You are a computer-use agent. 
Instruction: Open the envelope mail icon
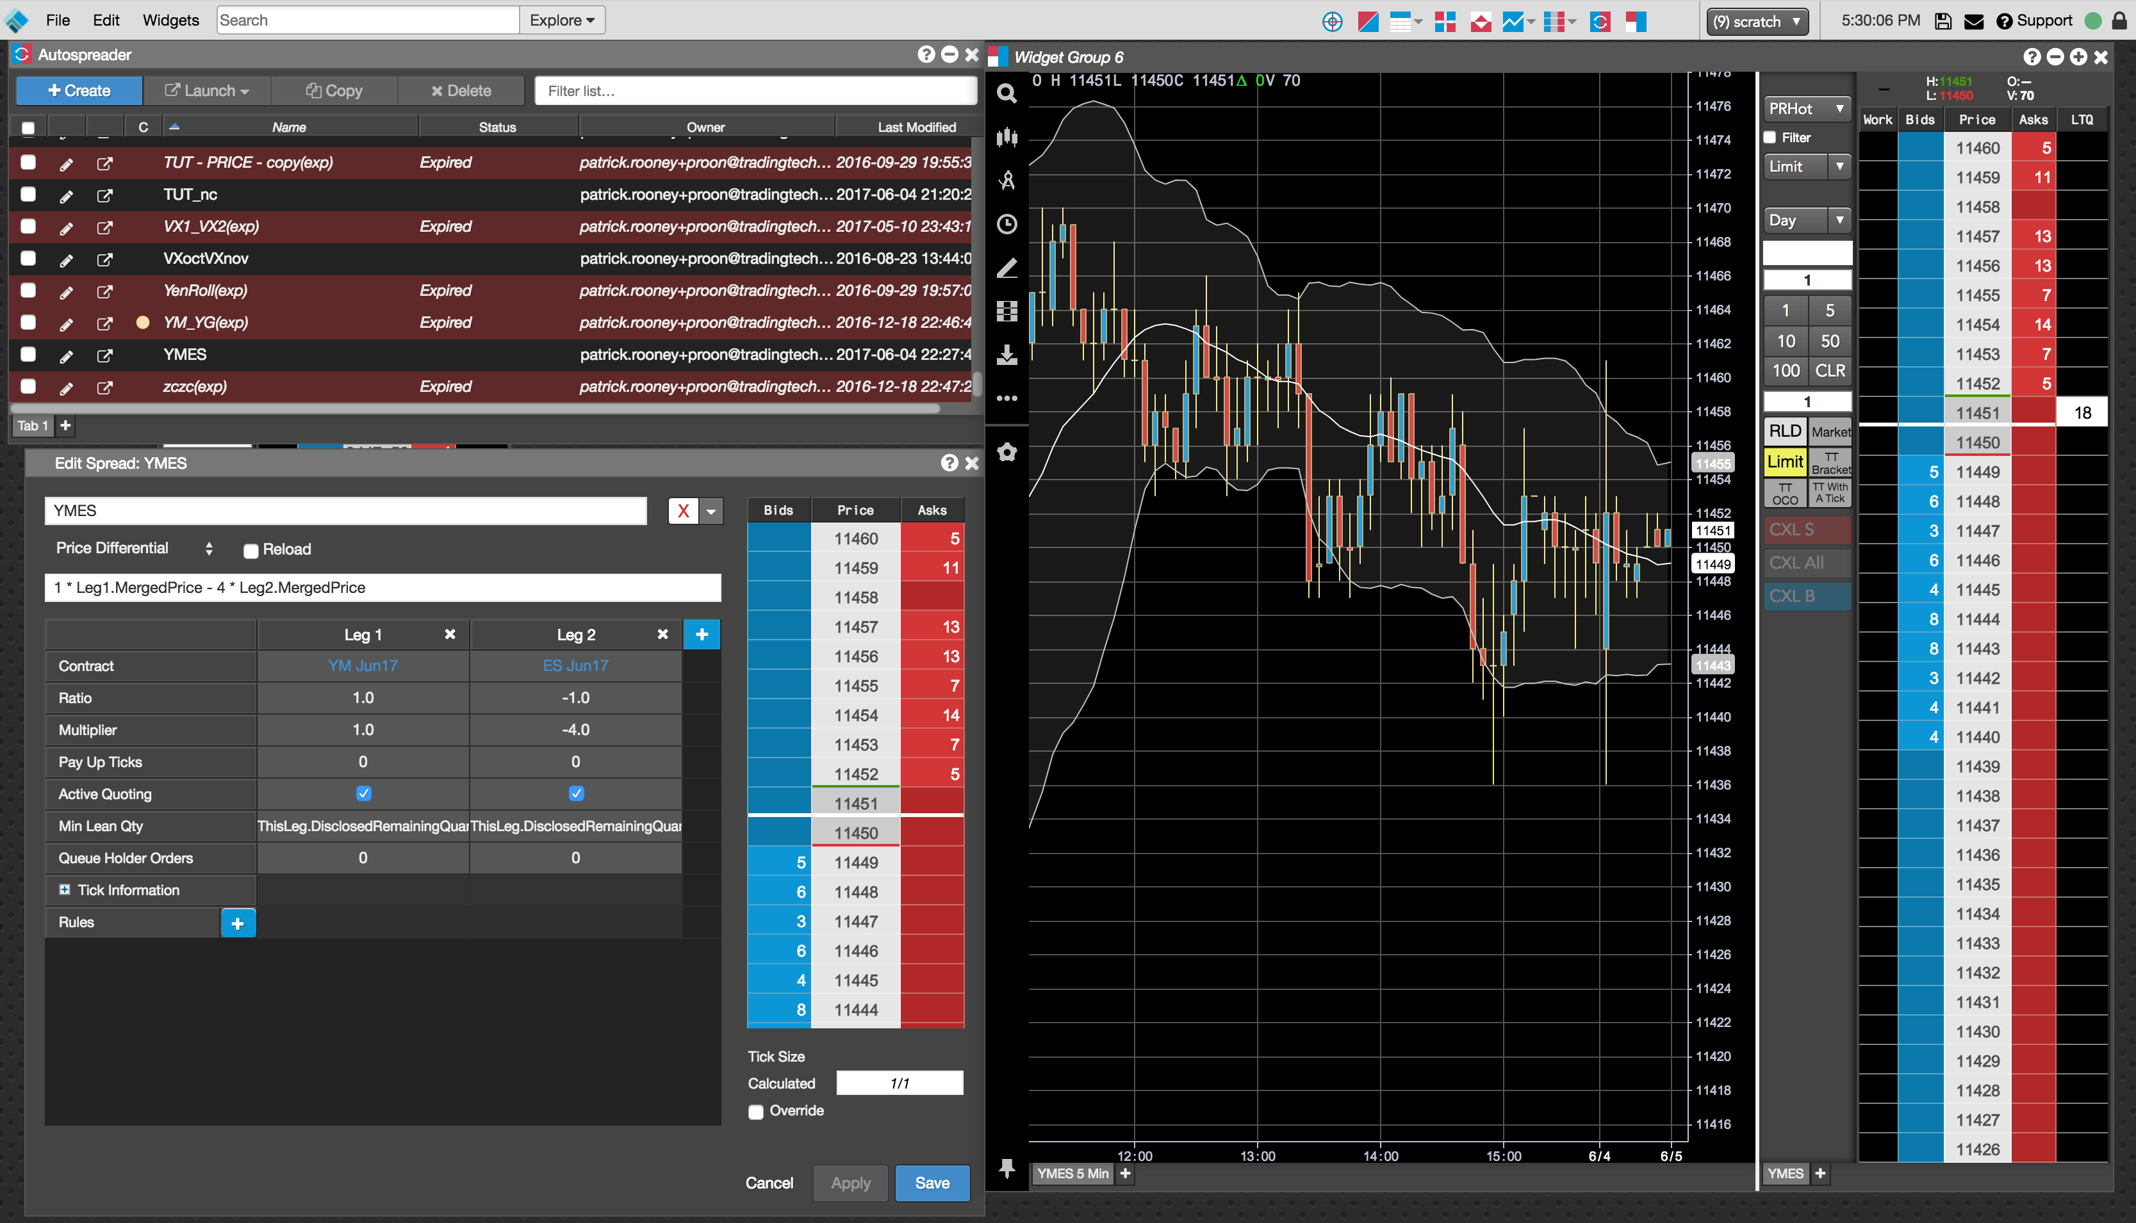pyautogui.click(x=1974, y=21)
